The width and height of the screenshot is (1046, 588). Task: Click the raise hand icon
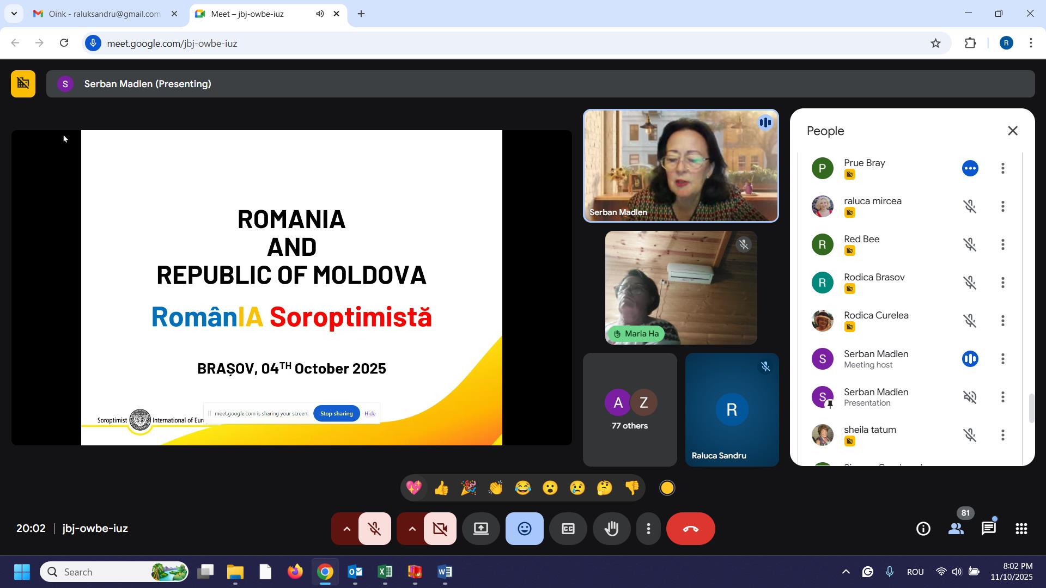point(611,529)
